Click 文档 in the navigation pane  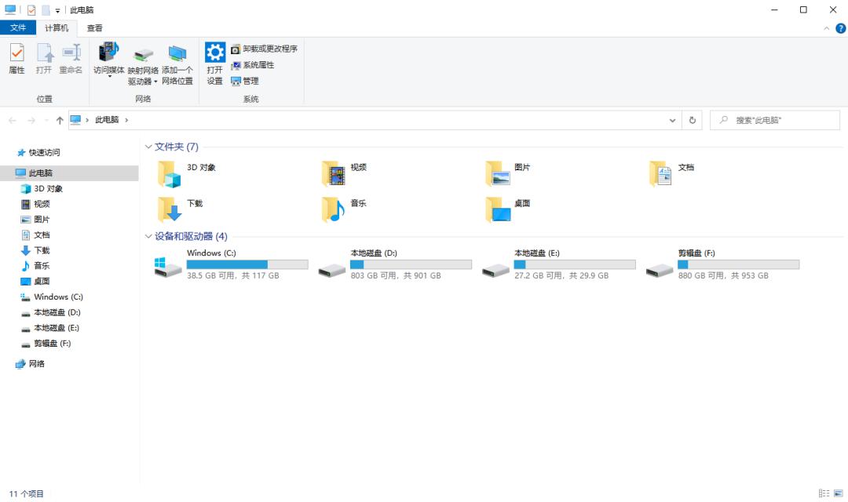point(42,235)
